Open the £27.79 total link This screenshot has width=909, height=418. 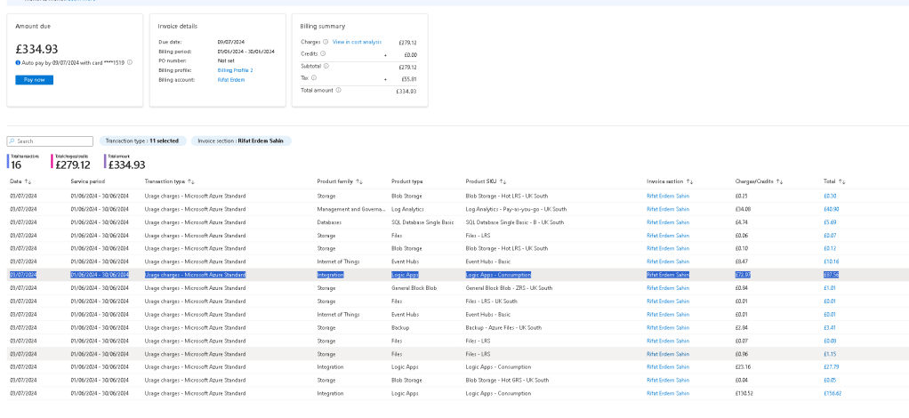pos(832,367)
